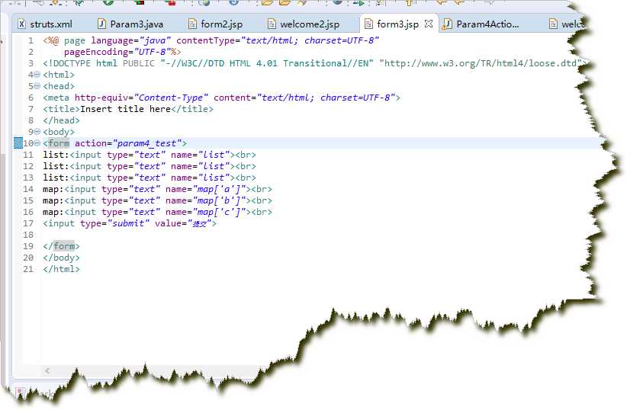Viewport: 627px width, 410px height.
Task: Click line number 1 in the gutter
Action: (x=31, y=40)
